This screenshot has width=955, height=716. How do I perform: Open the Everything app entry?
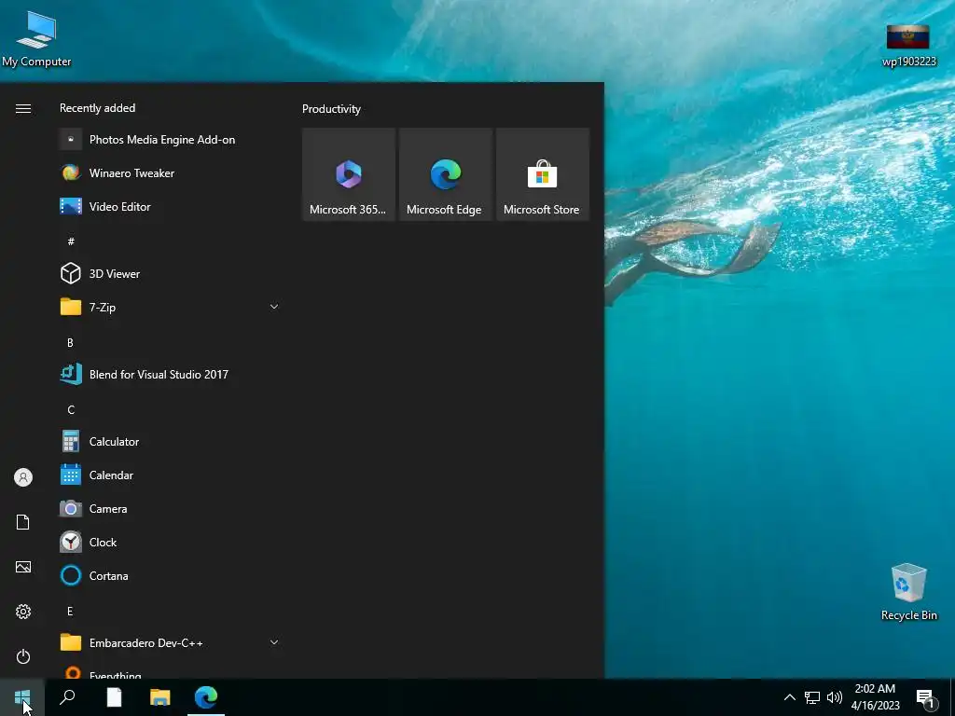pyautogui.click(x=171, y=671)
